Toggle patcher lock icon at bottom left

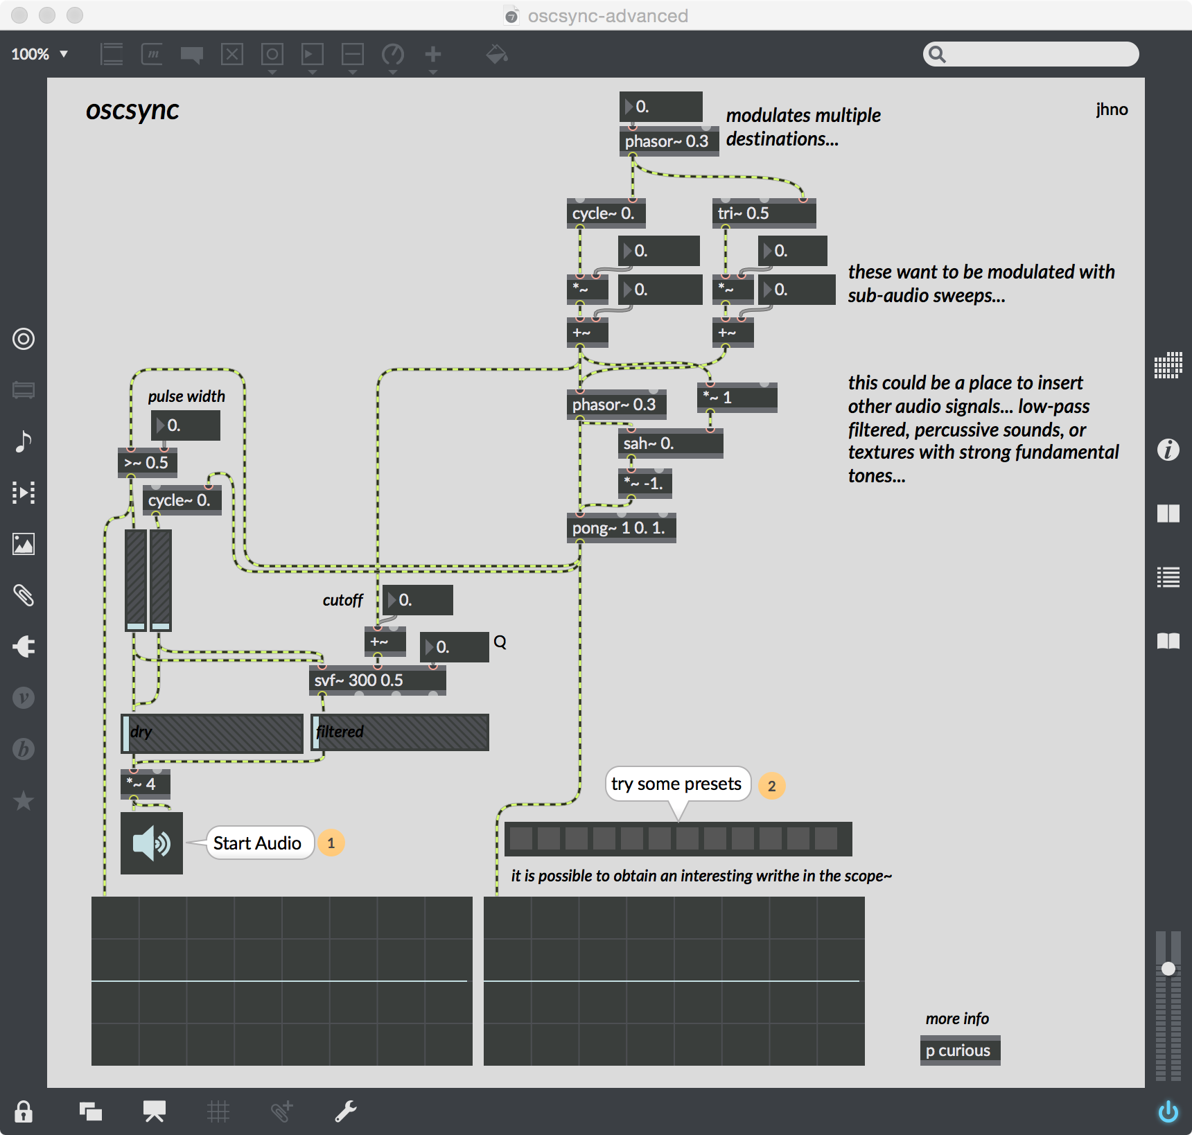point(24,1111)
